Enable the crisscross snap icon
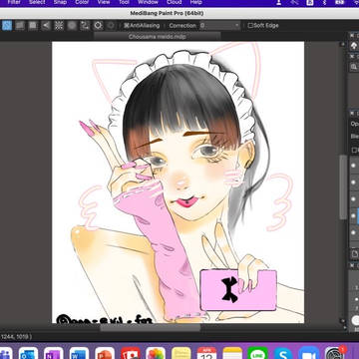The width and height of the screenshot is (359, 359). tap(33, 26)
